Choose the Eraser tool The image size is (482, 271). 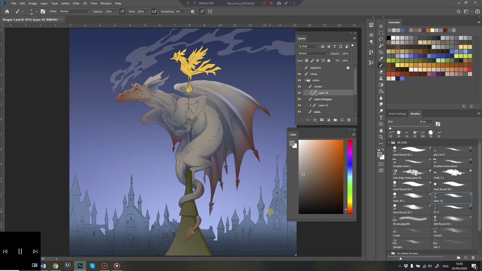point(381,72)
